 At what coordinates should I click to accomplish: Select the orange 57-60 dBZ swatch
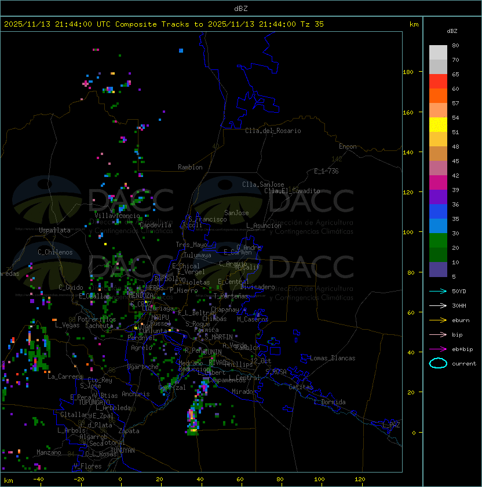(438, 95)
